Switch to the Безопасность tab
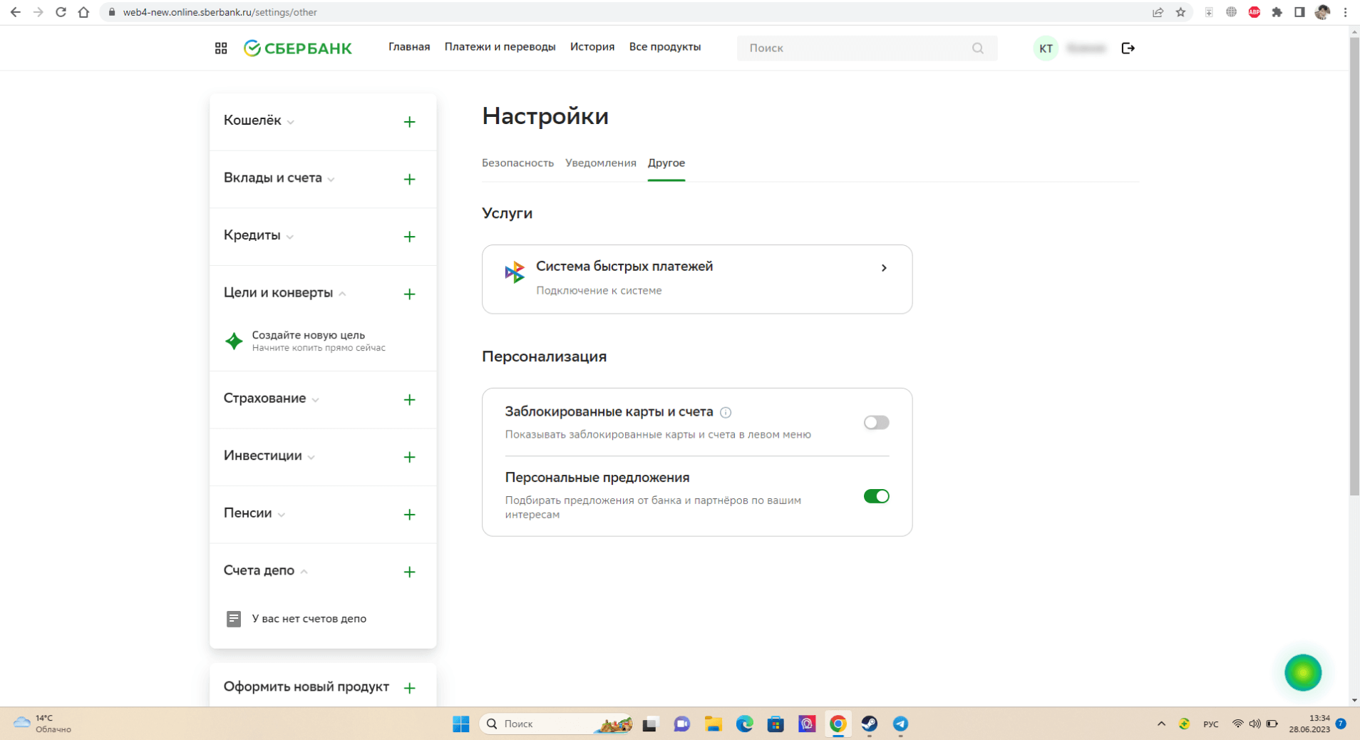Viewport: 1360px width, 740px height. click(517, 163)
